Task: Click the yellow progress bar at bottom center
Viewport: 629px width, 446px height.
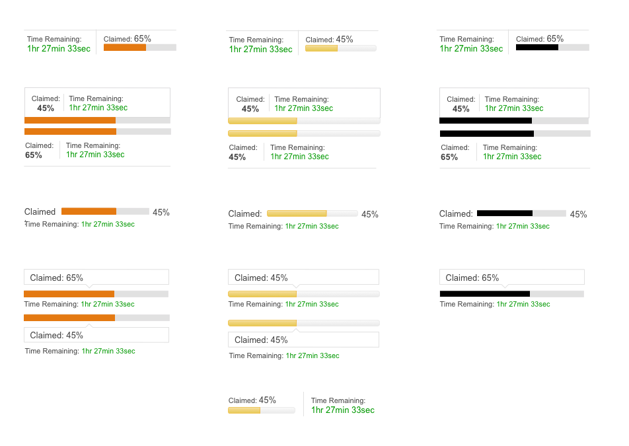Action: pyautogui.click(x=261, y=410)
